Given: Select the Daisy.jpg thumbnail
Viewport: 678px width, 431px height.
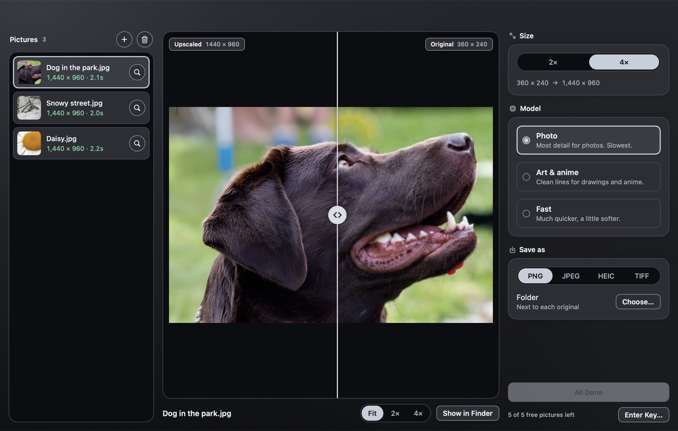Looking at the screenshot, I should pyautogui.click(x=29, y=143).
